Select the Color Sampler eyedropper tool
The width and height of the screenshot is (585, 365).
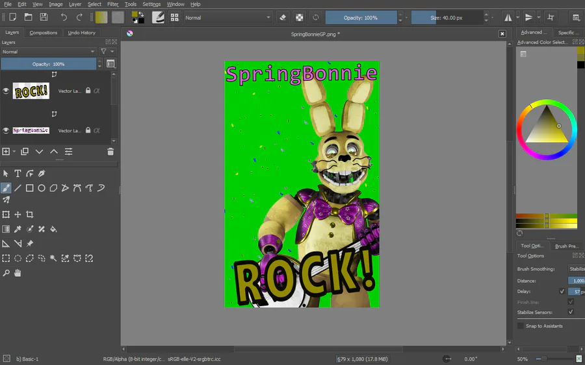click(x=18, y=229)
